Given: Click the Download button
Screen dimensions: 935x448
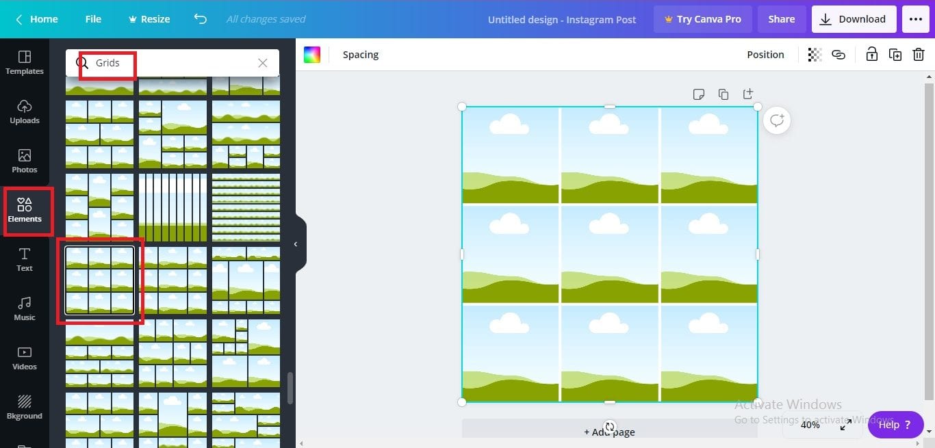Looking at the screenshot, I should (853, 19).
